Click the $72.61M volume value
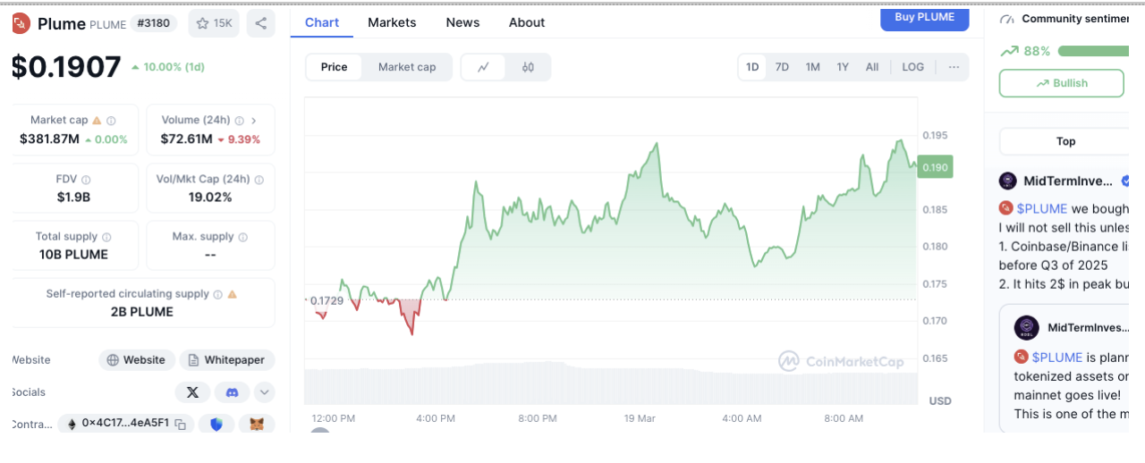This screenshot has width=1145, height=463. [186, 139]
